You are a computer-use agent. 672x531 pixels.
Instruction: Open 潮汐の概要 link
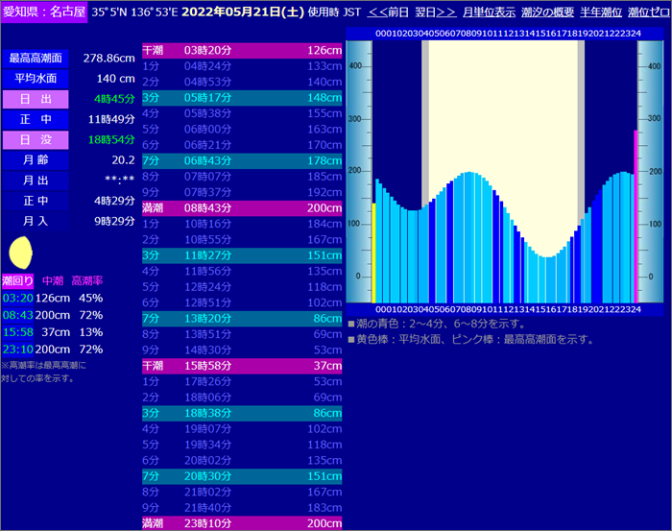click(x=547, y=12)
